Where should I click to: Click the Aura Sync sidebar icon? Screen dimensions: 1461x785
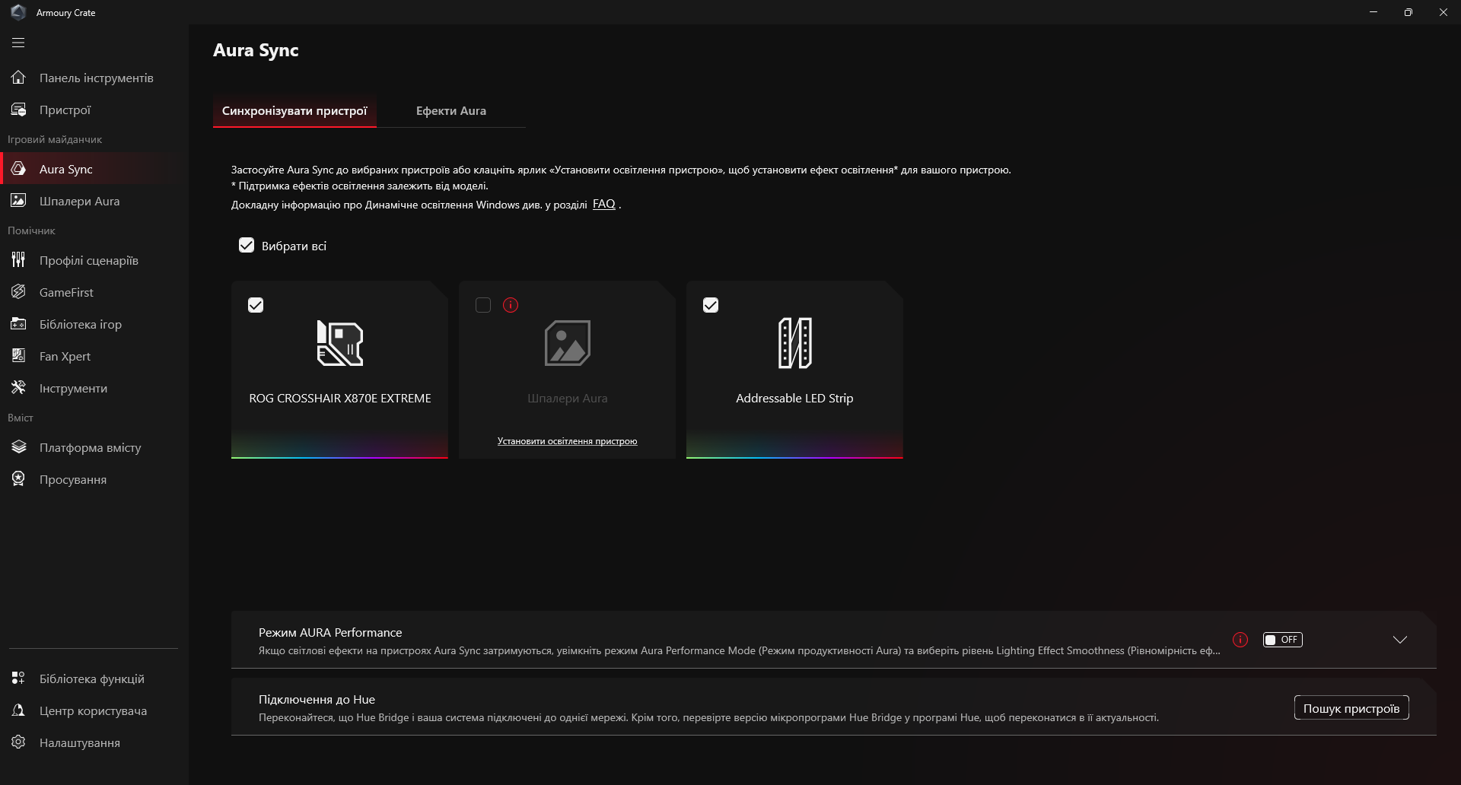(18, 169)
